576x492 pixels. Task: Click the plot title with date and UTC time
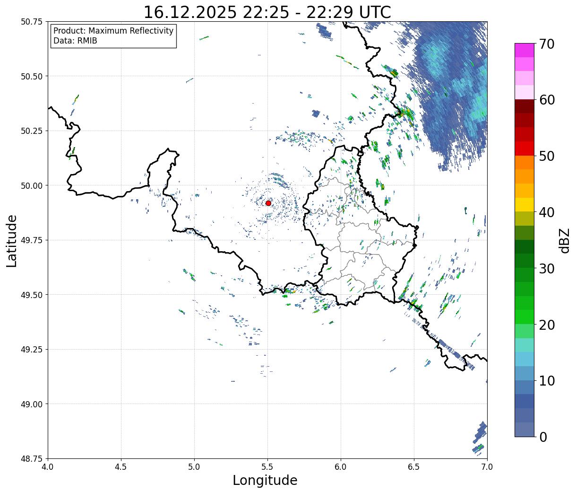(267, 12)
